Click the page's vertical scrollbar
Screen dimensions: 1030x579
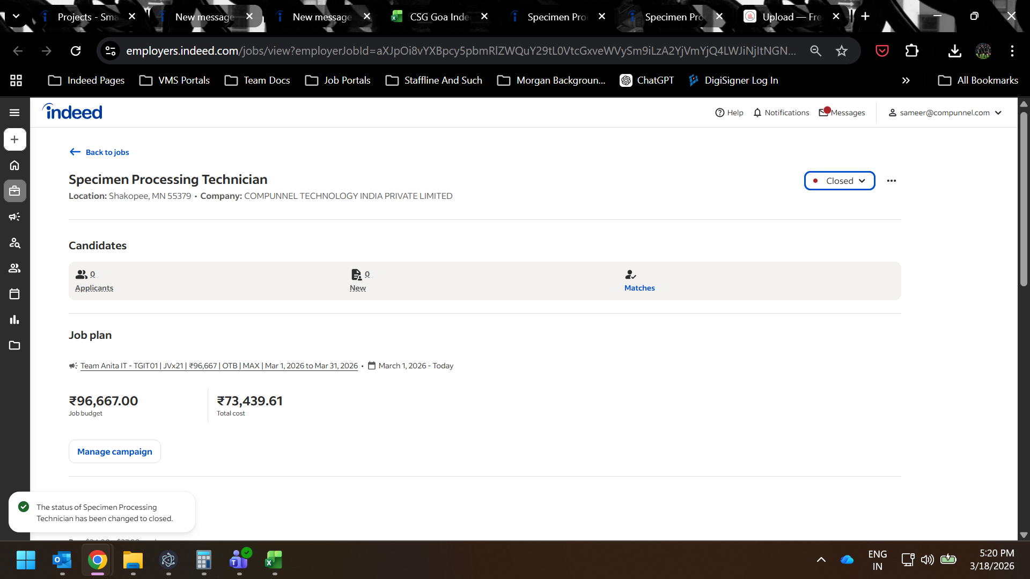click(1023, 198)
